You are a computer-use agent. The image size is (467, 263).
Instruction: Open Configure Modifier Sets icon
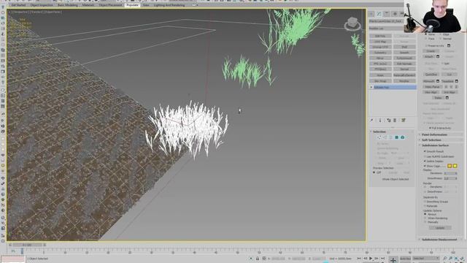tap(404, 120)
